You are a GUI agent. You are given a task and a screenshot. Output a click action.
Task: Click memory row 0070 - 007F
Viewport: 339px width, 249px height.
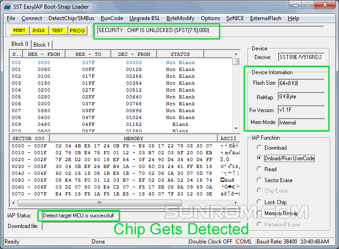click(x=124, y=194)
